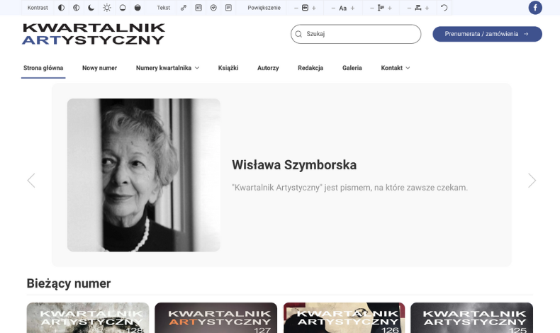The height and width of the screenshot is (333, 560).
Task: Toggle the underline links chain icon
Action: click(184, 8)
